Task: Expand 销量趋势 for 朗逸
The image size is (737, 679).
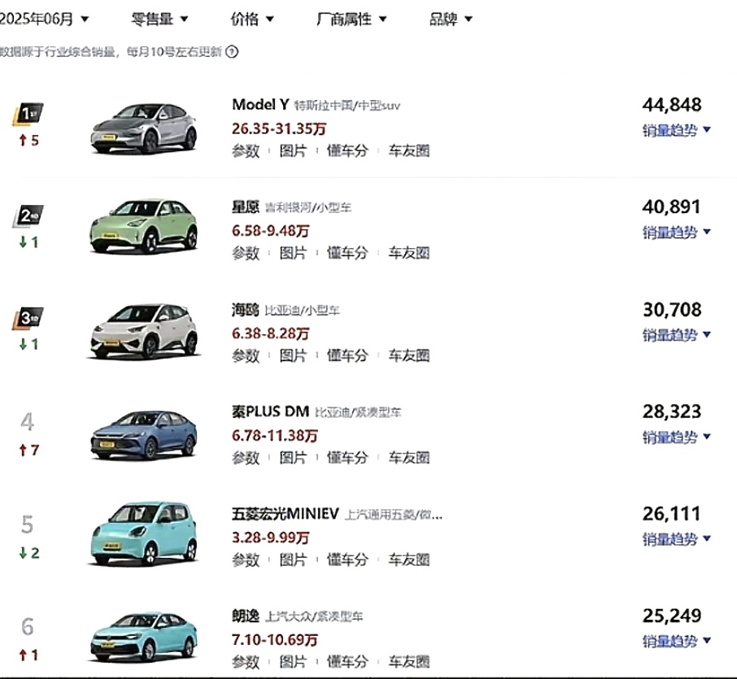Action: (677, 642)
